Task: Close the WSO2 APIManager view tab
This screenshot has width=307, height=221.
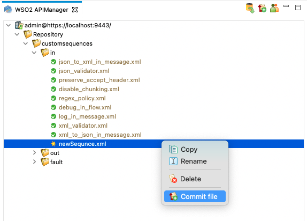Action: [75, 10]
